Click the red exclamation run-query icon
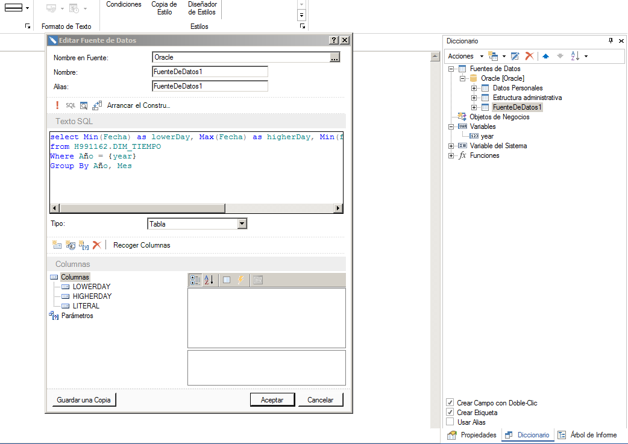Viewport: 628px width, 444px height. [57, 105]
